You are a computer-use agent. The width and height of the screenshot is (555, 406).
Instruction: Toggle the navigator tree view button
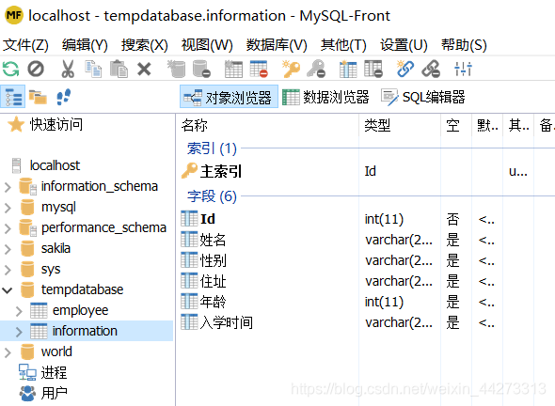[x=13, y=97]
